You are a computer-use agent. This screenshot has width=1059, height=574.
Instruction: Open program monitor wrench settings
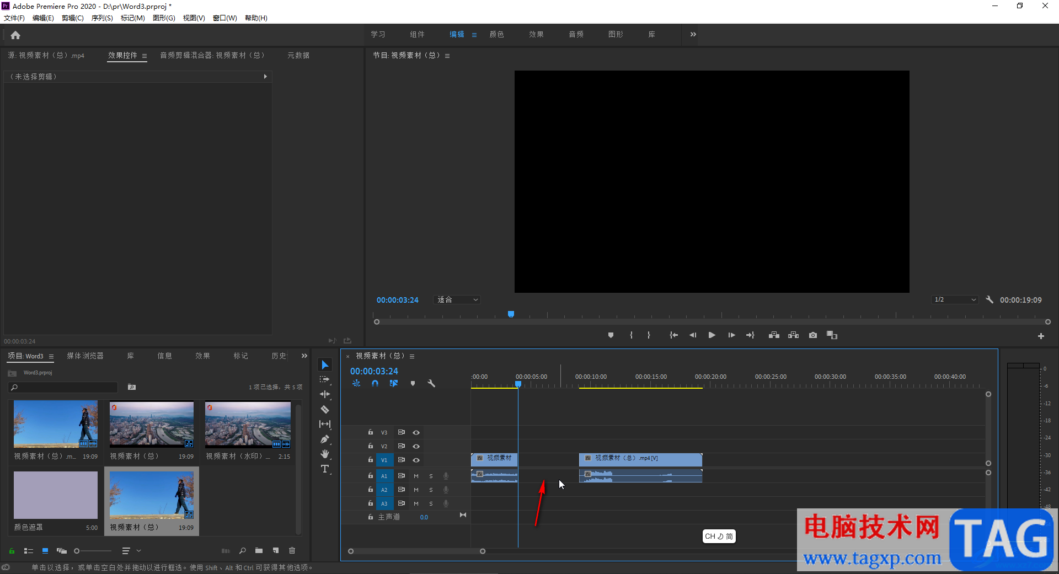[x=989, y=300]
